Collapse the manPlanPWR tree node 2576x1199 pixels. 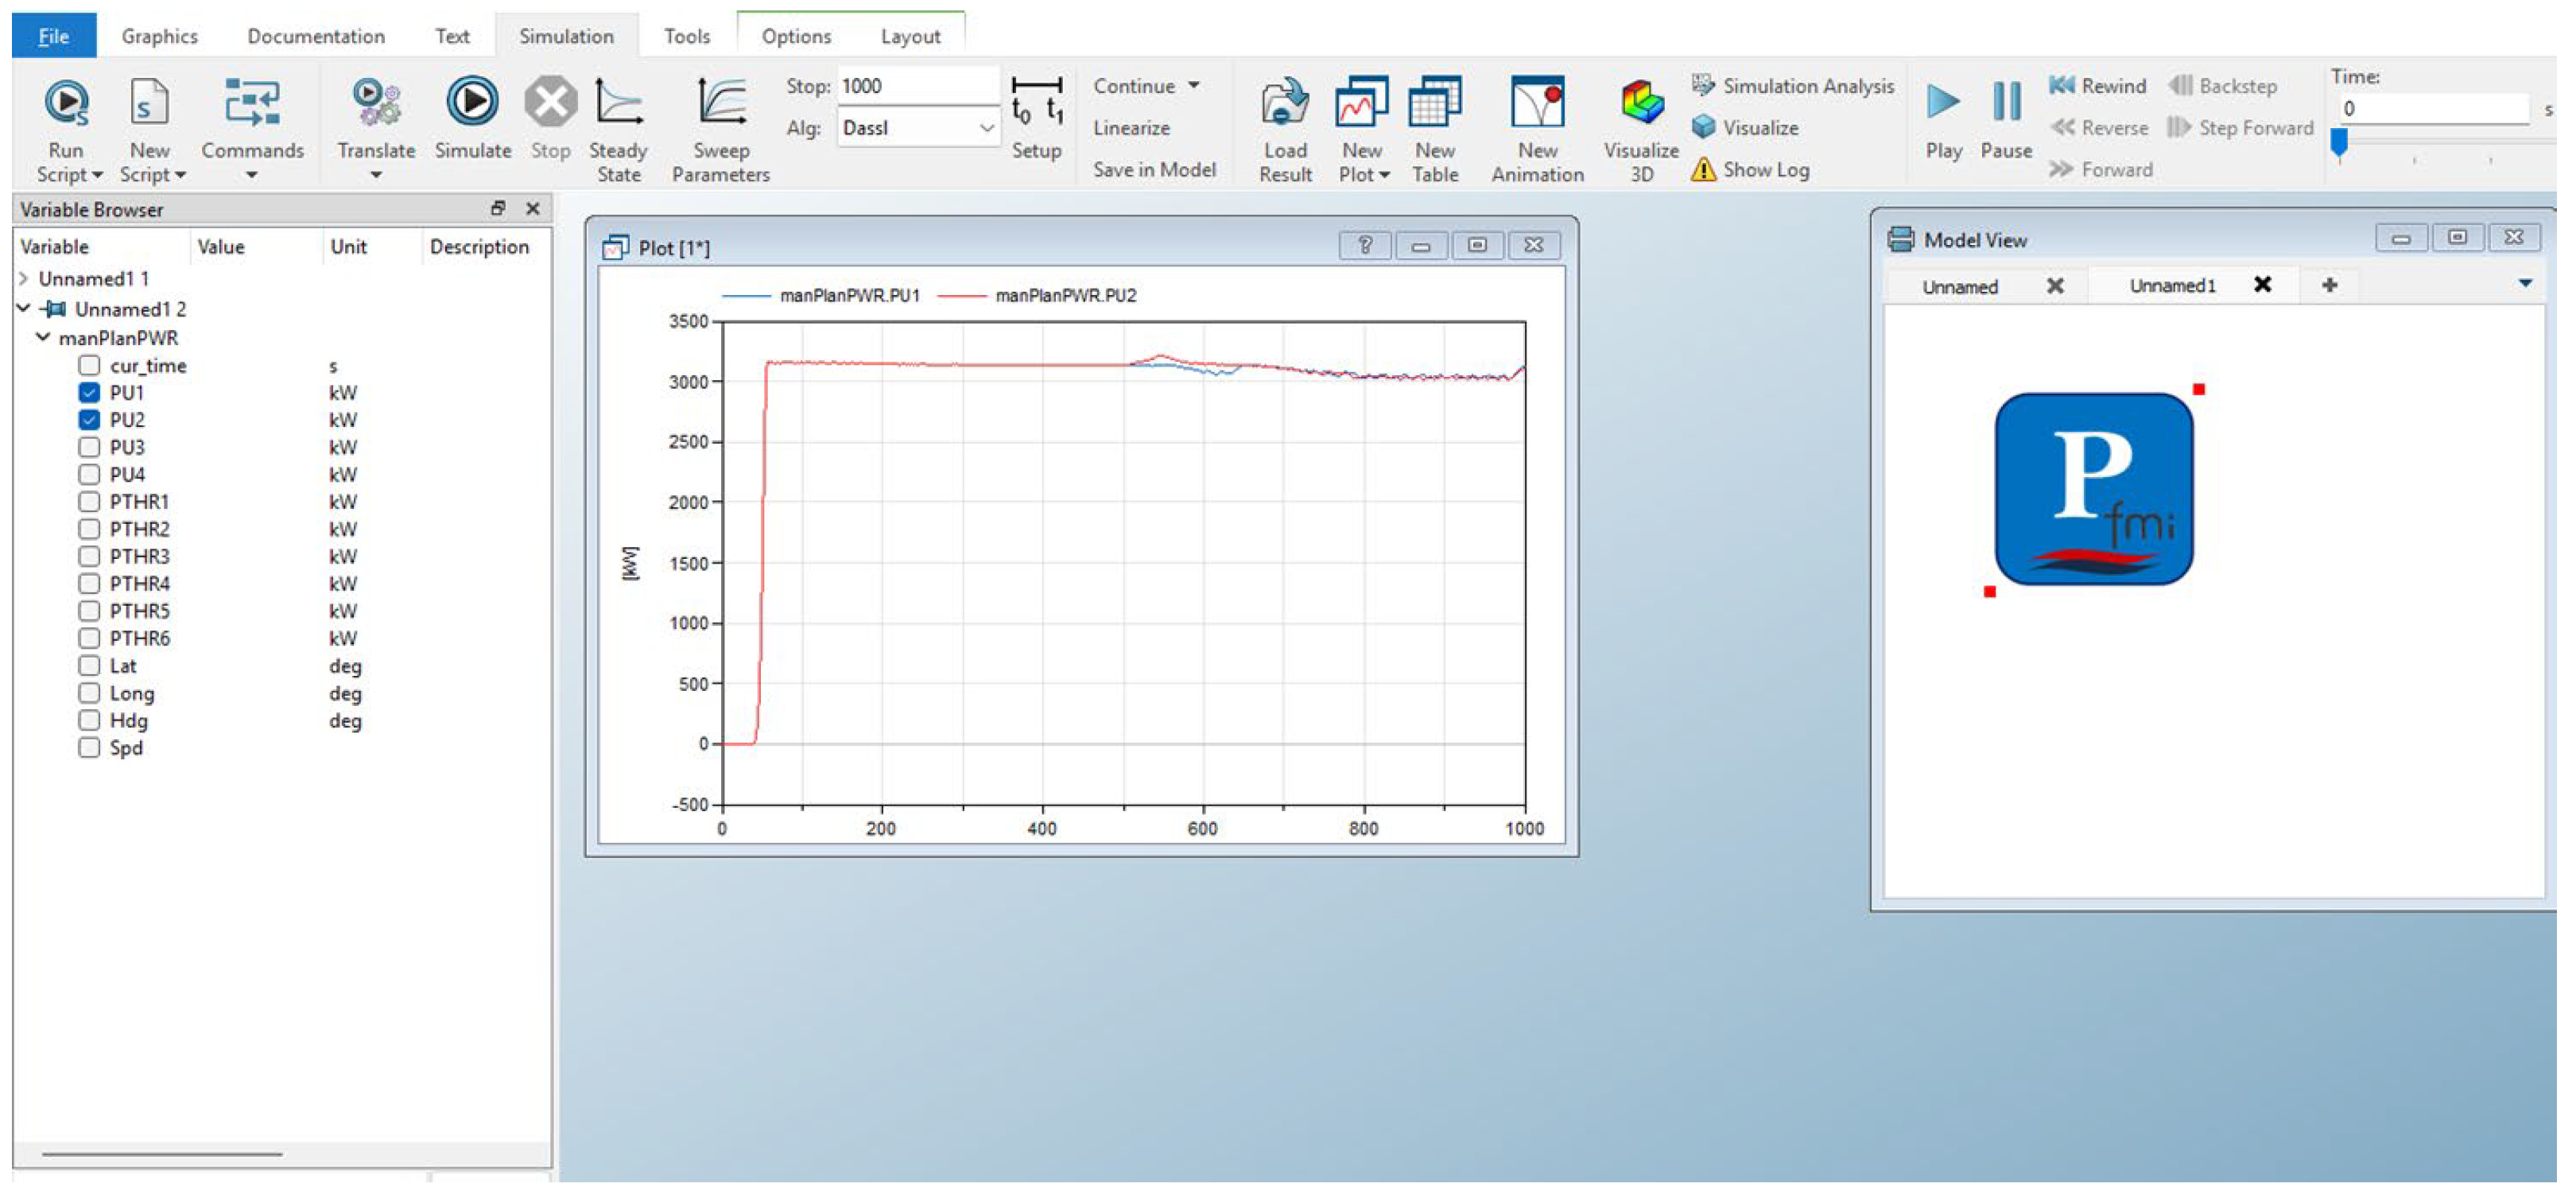43,338
